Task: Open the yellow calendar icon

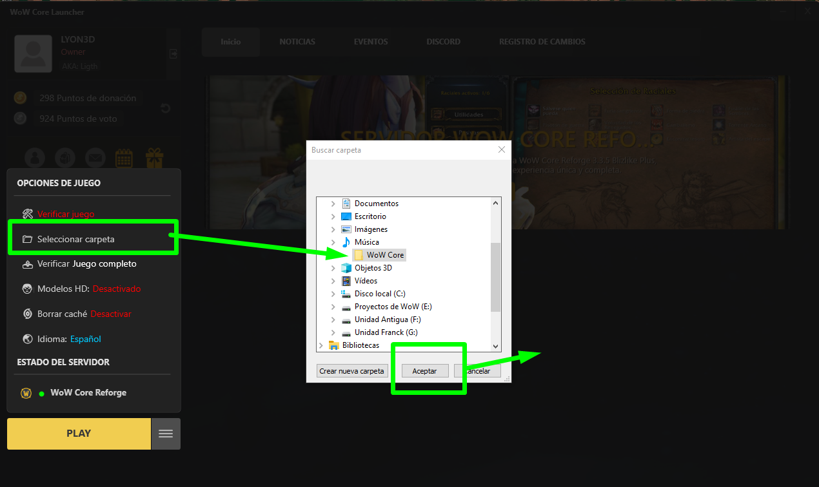Action: click(x=124, y=158)
